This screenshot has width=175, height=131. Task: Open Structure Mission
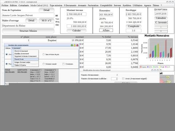click(x=28, y=31)
